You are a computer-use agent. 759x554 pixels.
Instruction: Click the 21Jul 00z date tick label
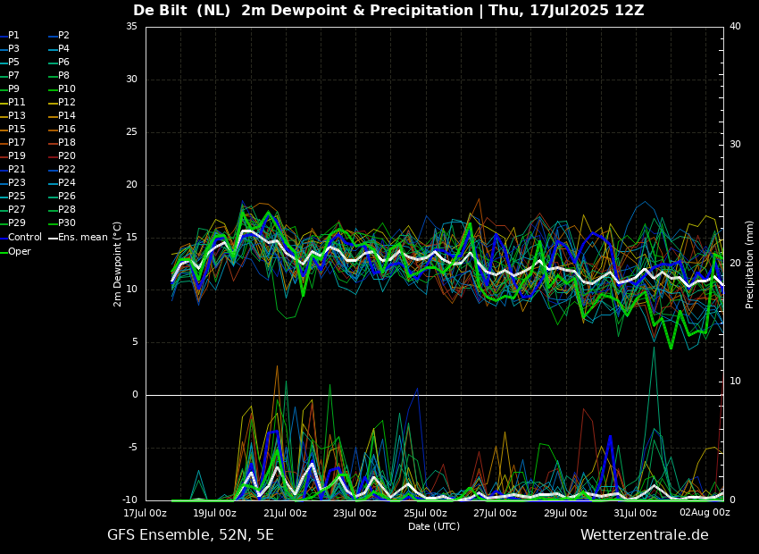point(285,514)
